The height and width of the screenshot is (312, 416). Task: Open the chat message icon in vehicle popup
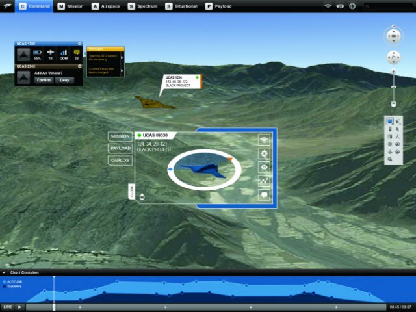tap(265, 194)
